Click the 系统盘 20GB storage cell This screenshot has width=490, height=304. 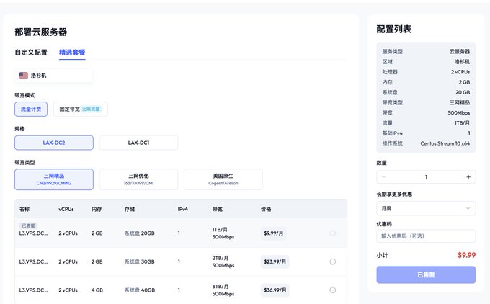click(x=139, y=233)
